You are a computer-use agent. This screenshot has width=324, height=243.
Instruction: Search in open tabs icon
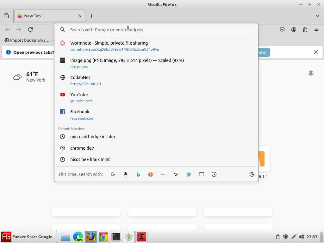click(x=202, y=174)
